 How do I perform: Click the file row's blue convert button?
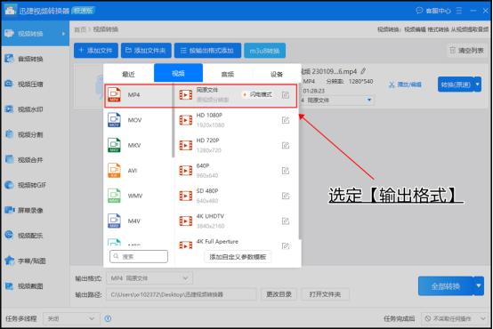[x=456, y=84]
